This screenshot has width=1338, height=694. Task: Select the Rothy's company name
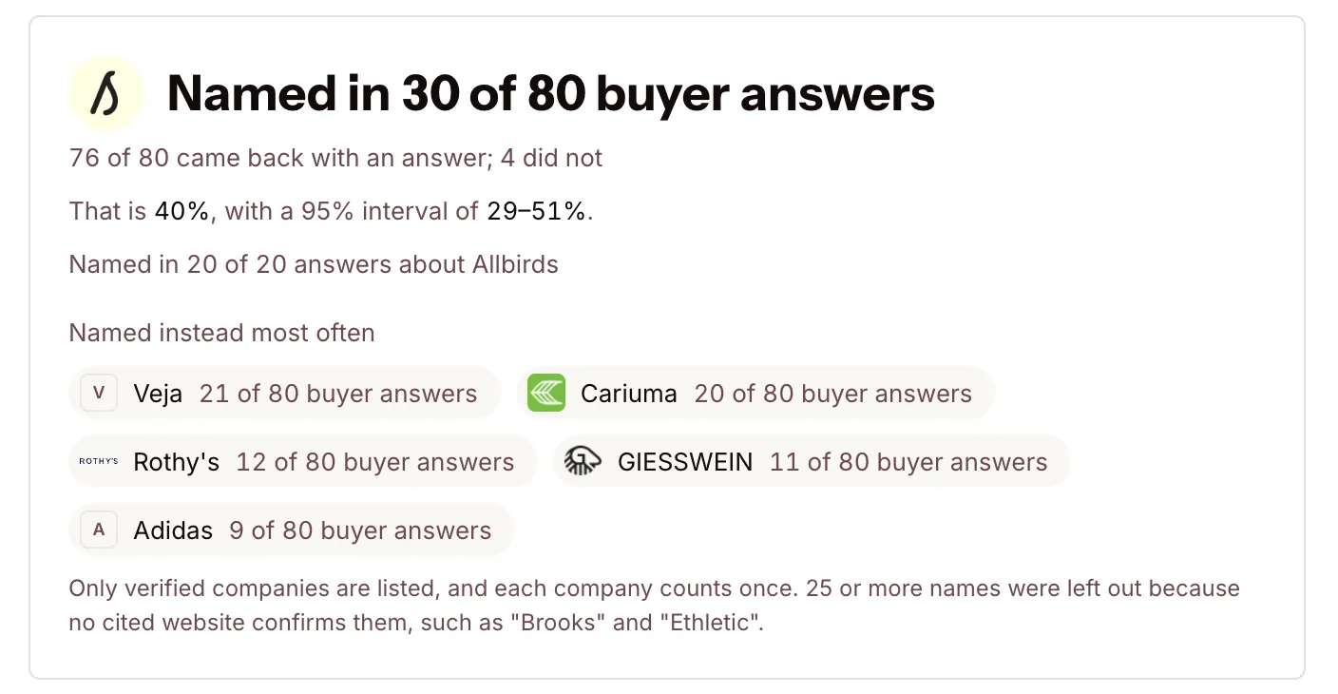point(177,462)
